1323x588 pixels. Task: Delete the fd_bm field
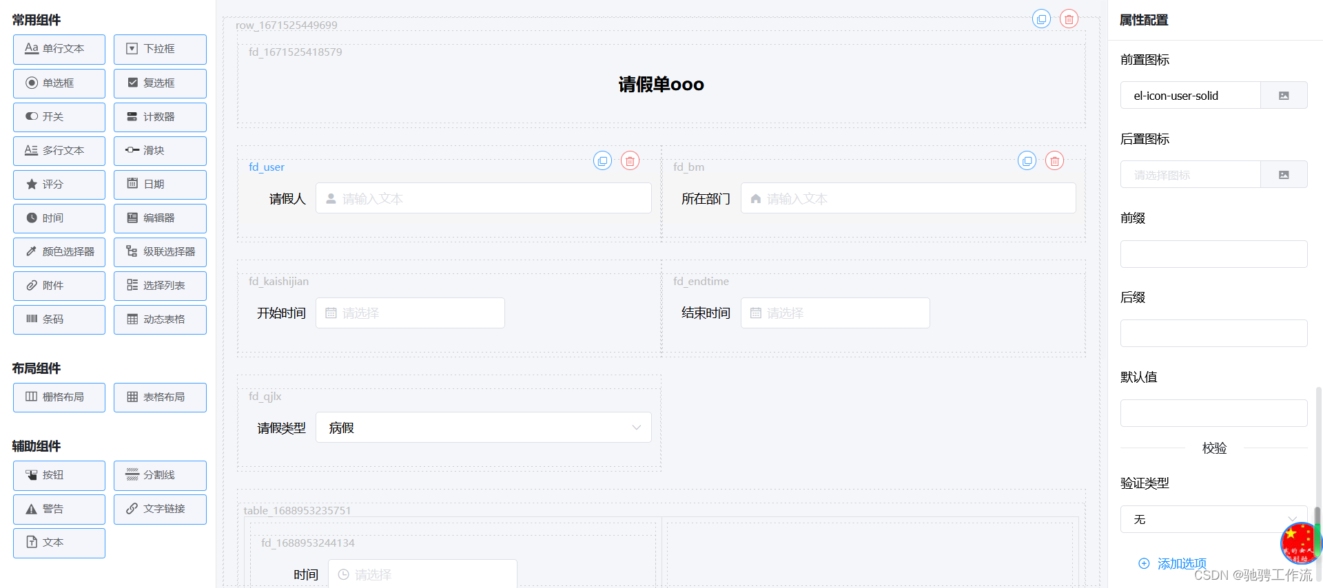click(1054, 161)
